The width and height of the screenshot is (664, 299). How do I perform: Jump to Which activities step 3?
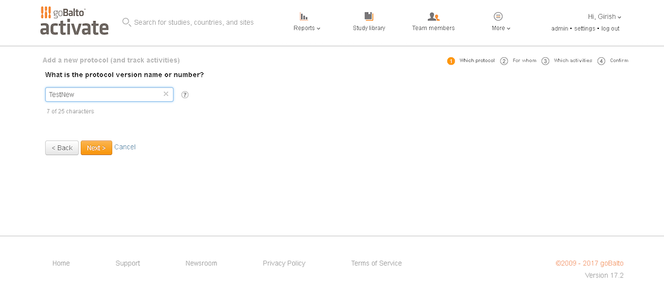click(x=567, y=61)
